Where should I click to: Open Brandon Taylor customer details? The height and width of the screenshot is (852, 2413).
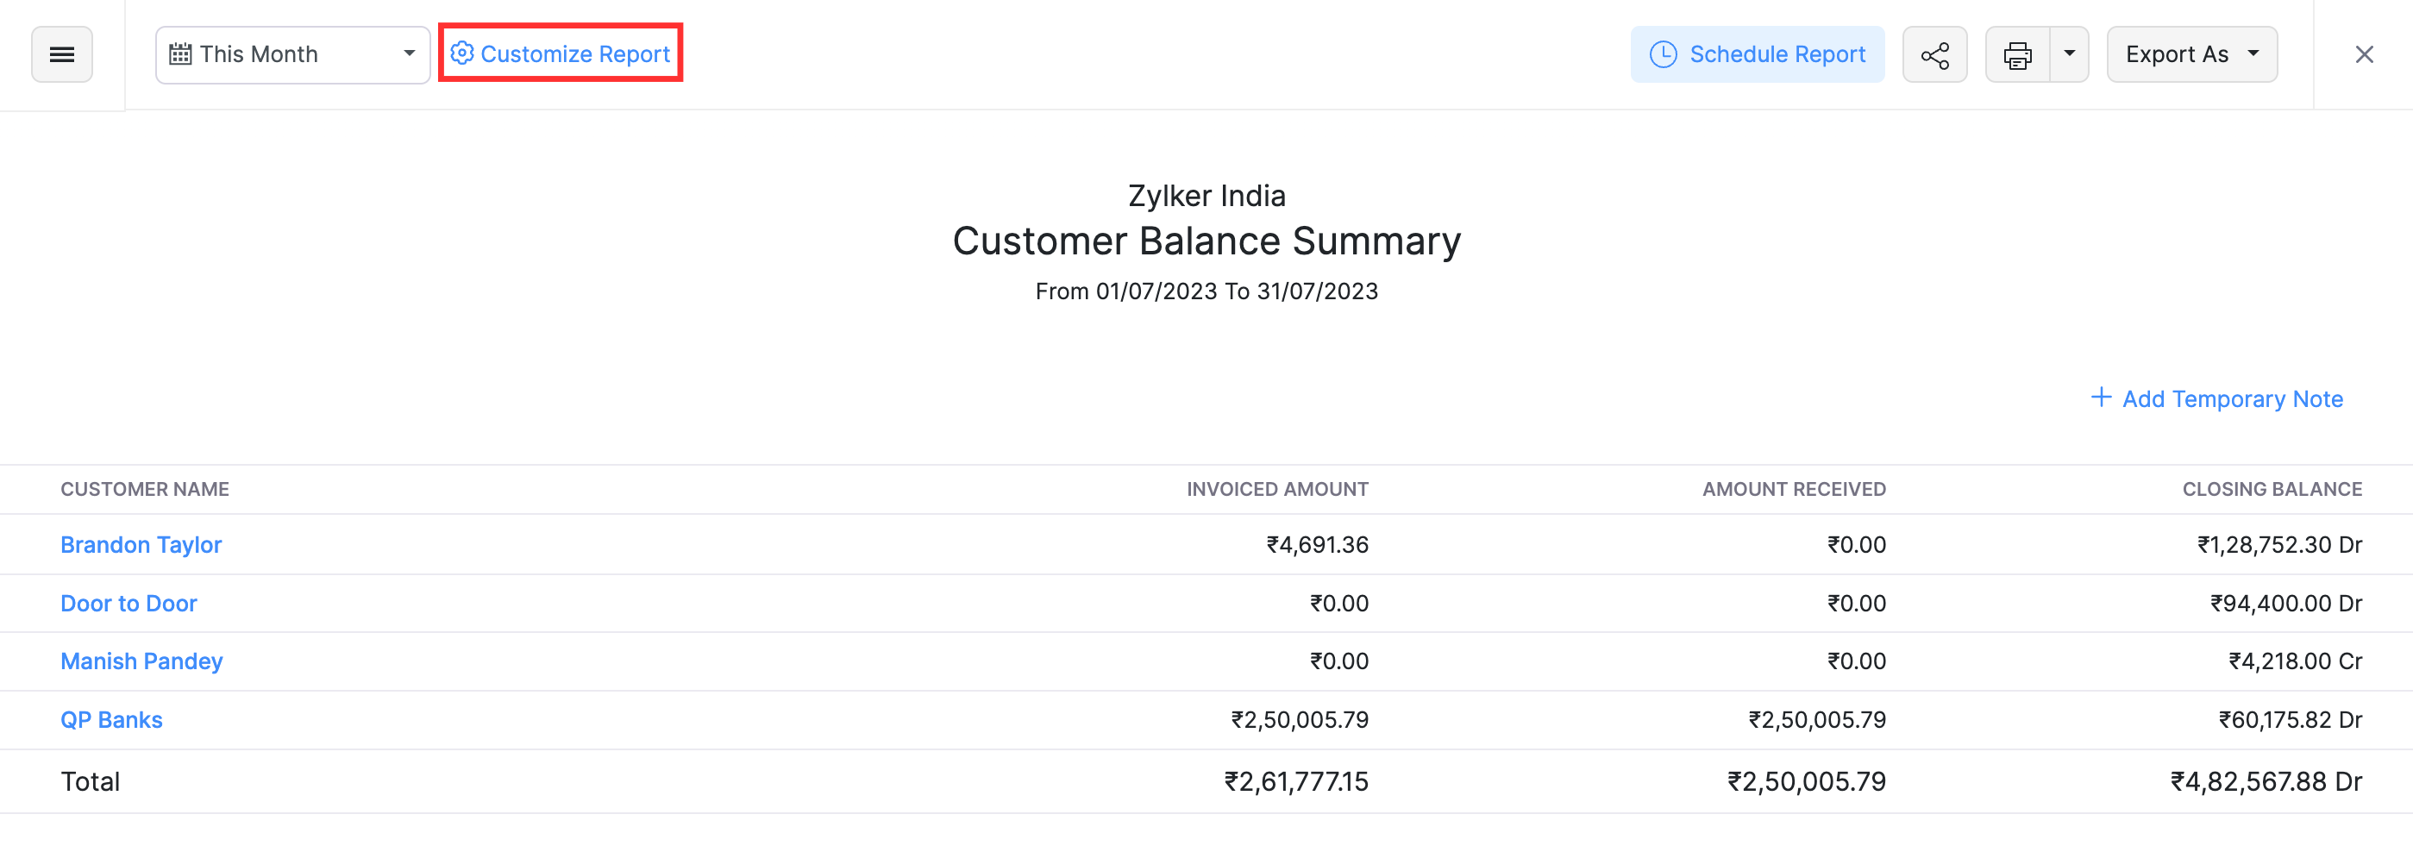coord(141,544)
